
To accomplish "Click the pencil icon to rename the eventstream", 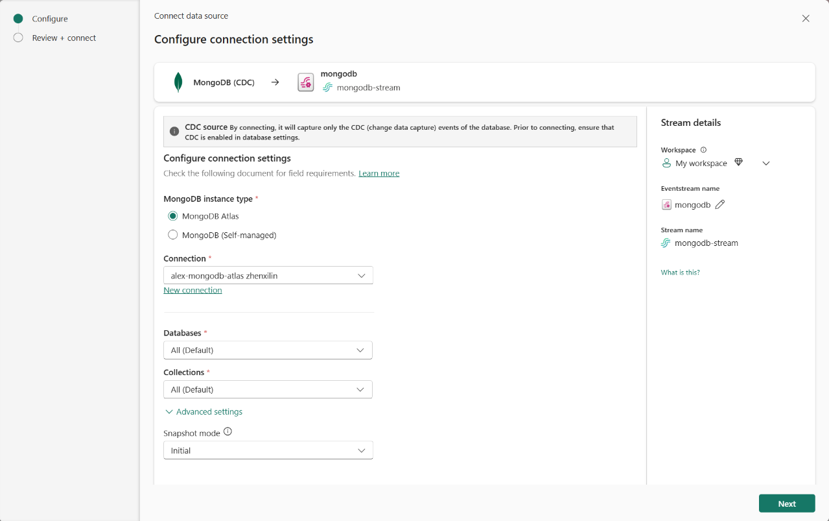I will 719,204.
